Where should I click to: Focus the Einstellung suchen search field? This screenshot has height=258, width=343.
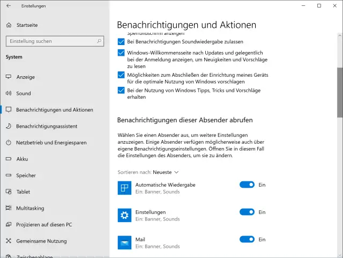tap(55, 41)
